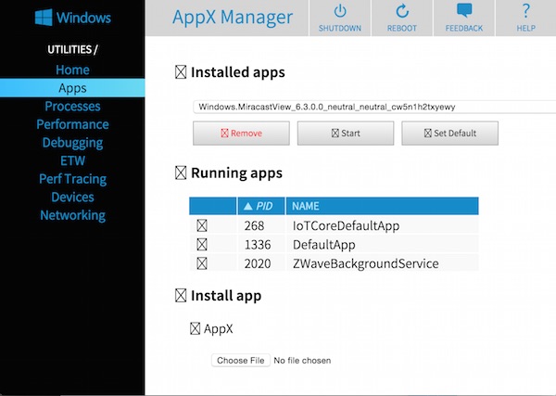The height and width of the screenshot is (396, 556).
Task: Select PID 2020 cell
Action: (x=261, y=263)
